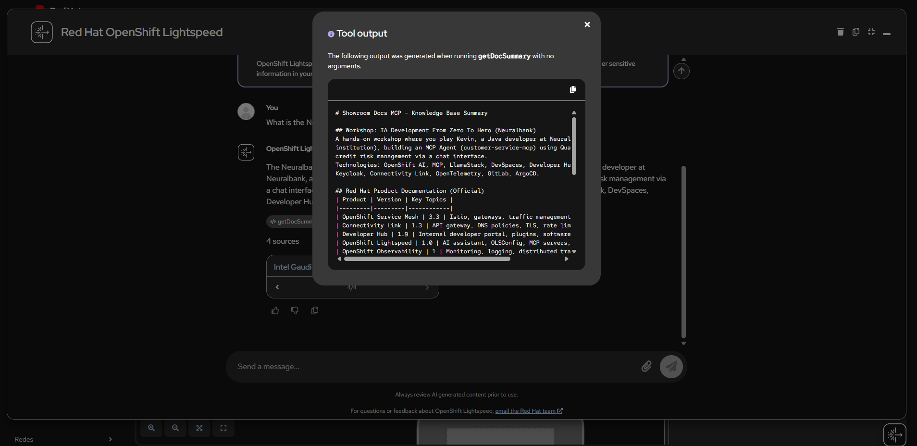Image resolution: width=917 pixels, height=446 pixels.
Task: Enter fullscreen mode for the document viewer
Action: (223, 428)
